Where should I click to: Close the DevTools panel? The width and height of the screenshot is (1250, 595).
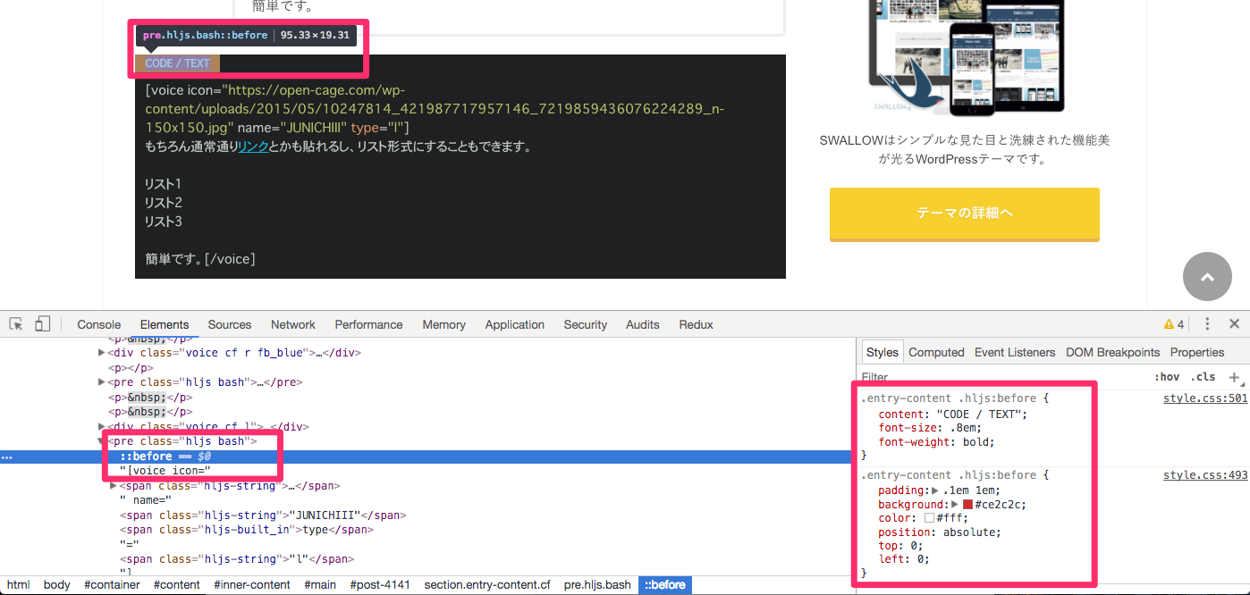1234,324
